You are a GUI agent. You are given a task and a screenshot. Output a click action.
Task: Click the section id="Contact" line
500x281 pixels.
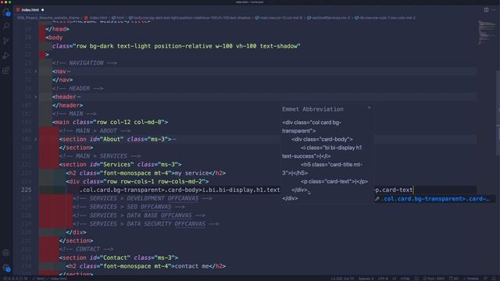tap(119, 258)
